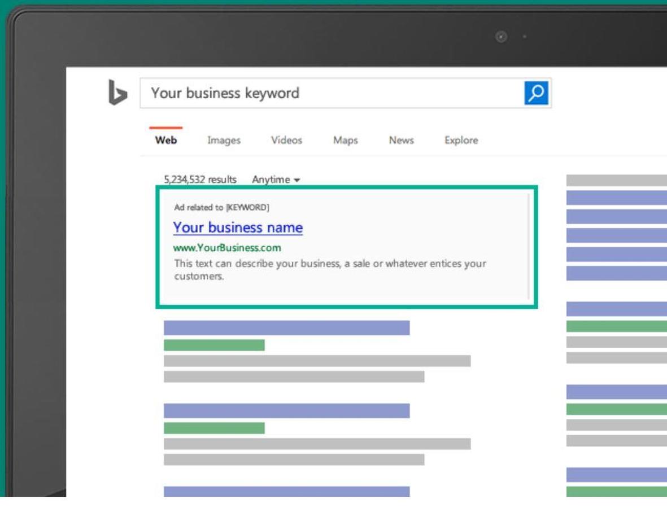The height and width of the screenshot is (508, 667).
Task: Expand the Anytime date filter dropdown
Action: (x=276, y=179)
